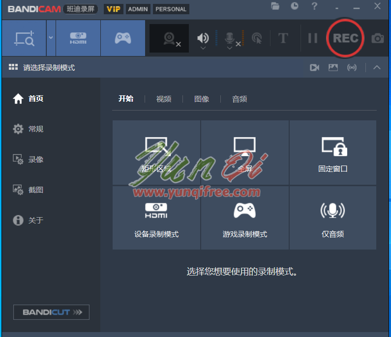Open the BANDICUT link button
The image size is (391, 337).
(x=51, y=312)
